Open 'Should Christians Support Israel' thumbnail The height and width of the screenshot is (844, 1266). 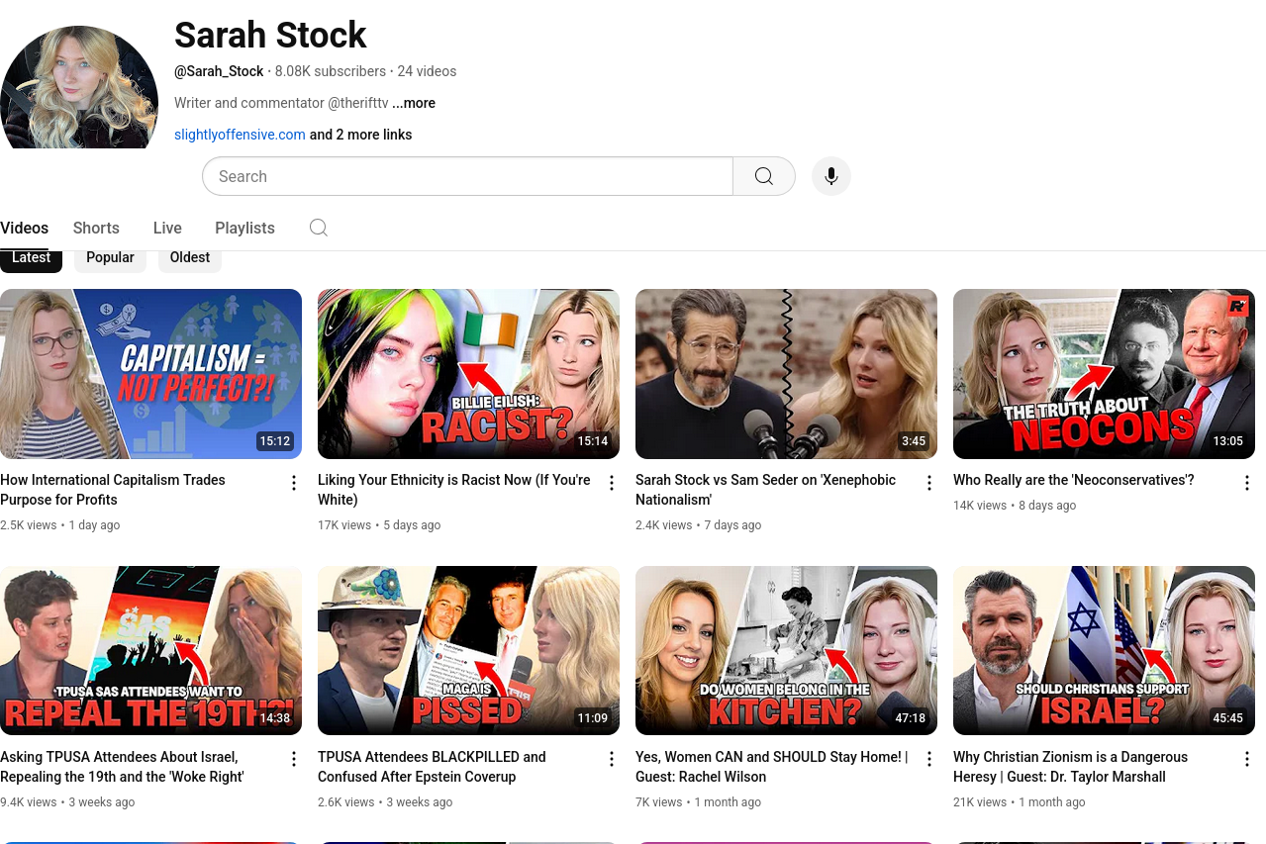(1104, 650)
